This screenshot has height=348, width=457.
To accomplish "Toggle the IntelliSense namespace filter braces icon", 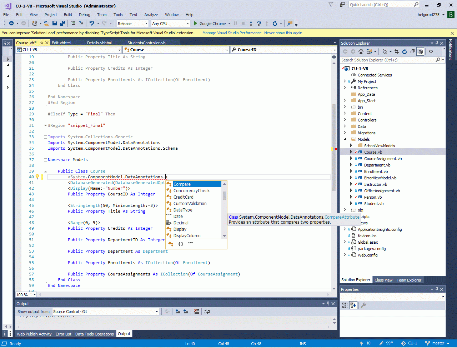I will [x=181, y=244].
